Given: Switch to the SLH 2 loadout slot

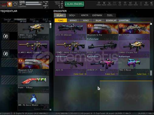Looking at the screenshot, I should [x=33, y=21].
